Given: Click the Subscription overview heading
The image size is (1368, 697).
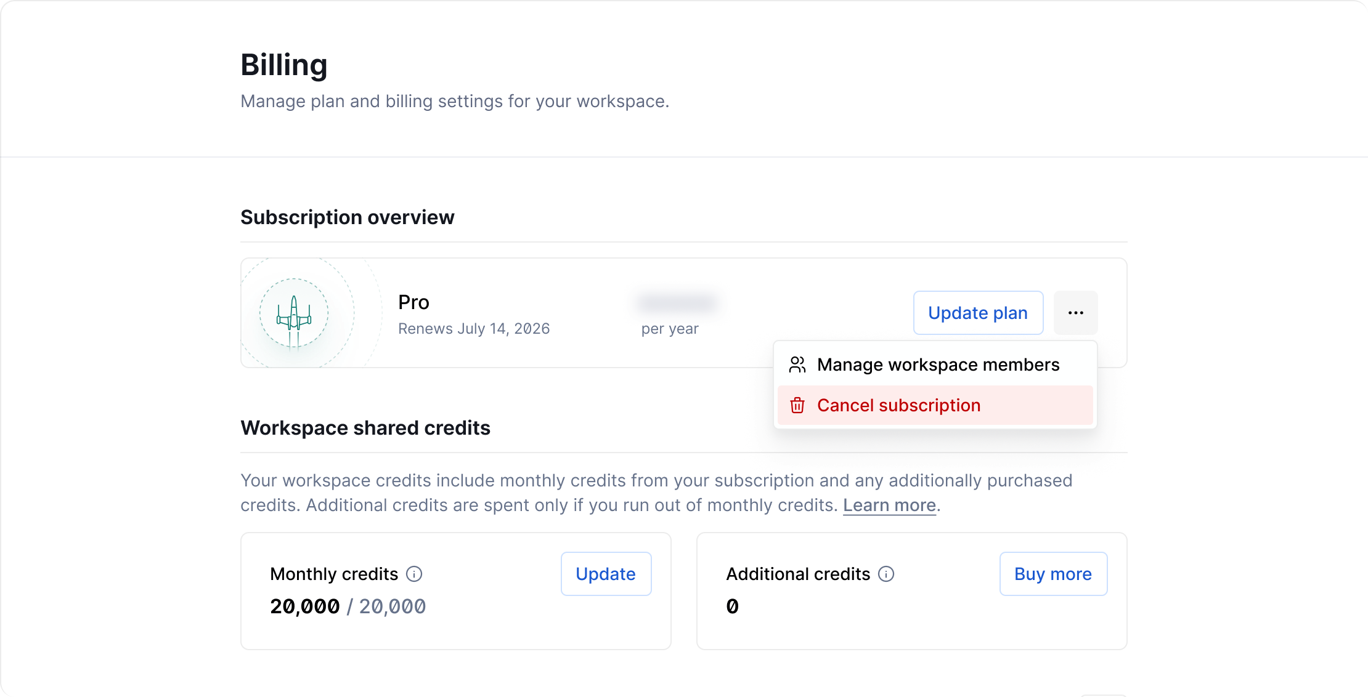Looking at the screenshot, I should [x=347, y=217].
